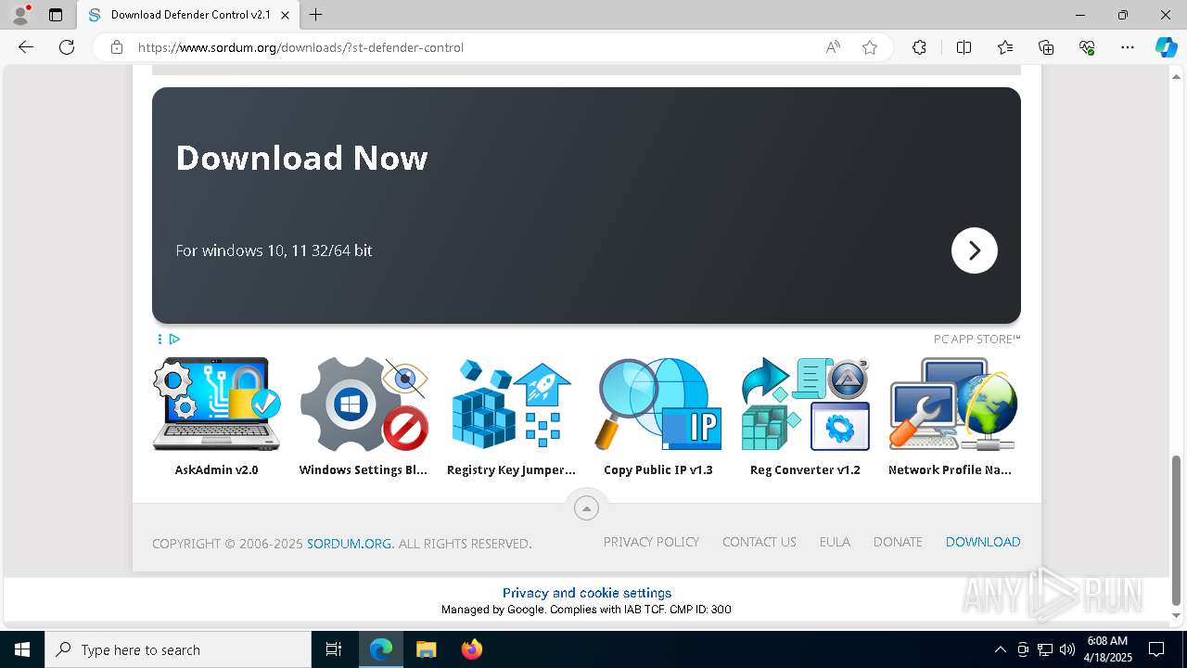Open the Privacy Policy footer link
The image size is (1187, 668).
point(651,542)
